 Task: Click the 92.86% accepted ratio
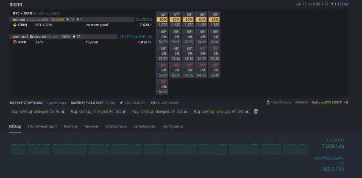point(57,19)
